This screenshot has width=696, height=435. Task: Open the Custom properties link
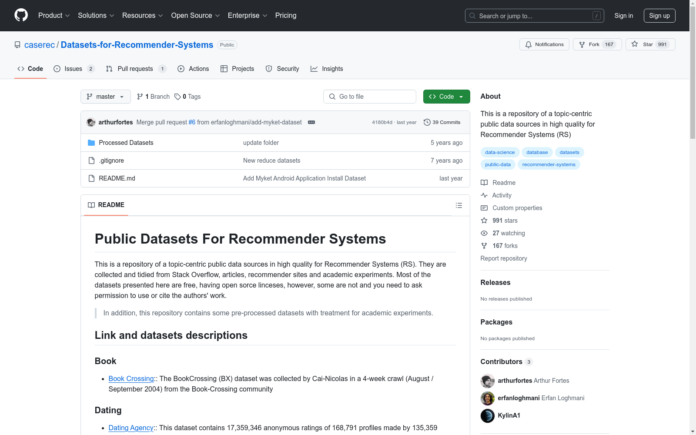pyautogui.click(x=512, y=208)
